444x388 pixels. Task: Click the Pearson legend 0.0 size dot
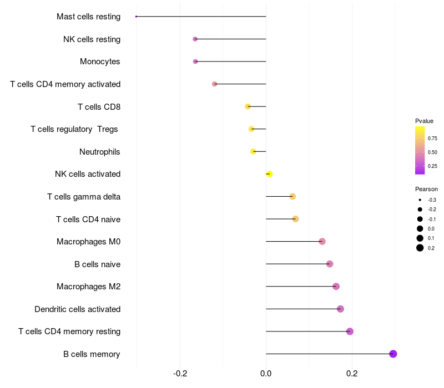(x=420, y=228)
